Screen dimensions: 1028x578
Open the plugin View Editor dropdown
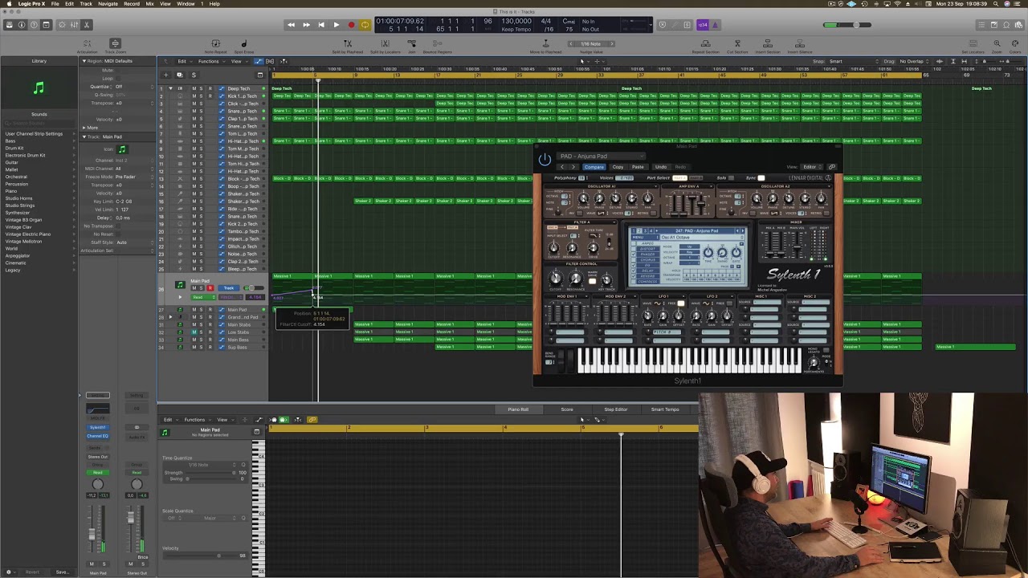pos(810,167)
